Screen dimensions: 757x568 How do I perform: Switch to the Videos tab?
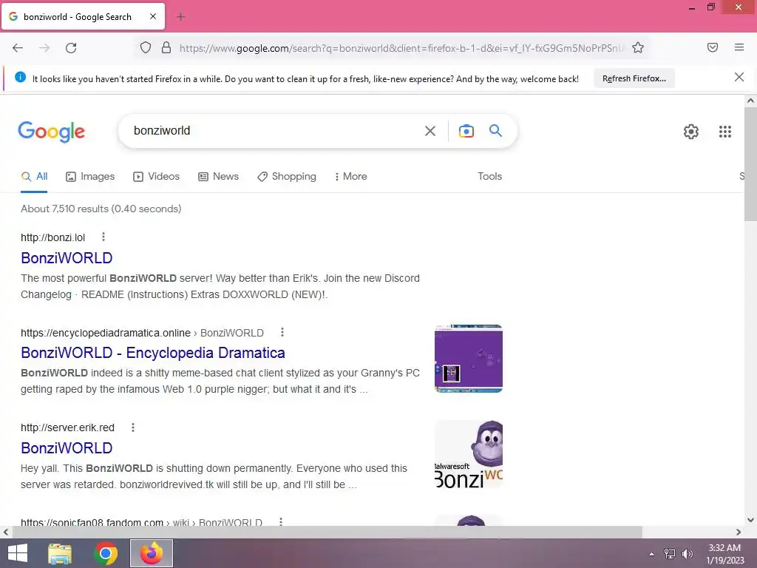157,177
